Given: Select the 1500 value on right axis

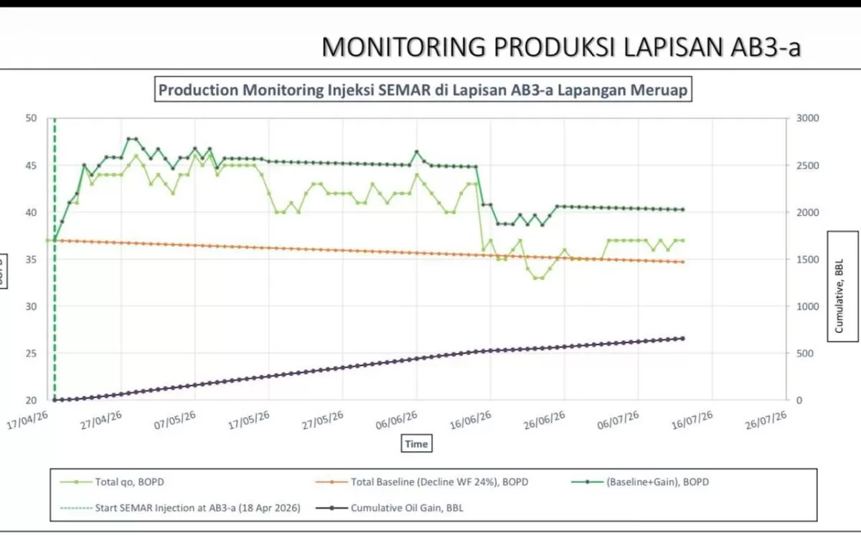Looking at the screenshot, I should point(806,259).
